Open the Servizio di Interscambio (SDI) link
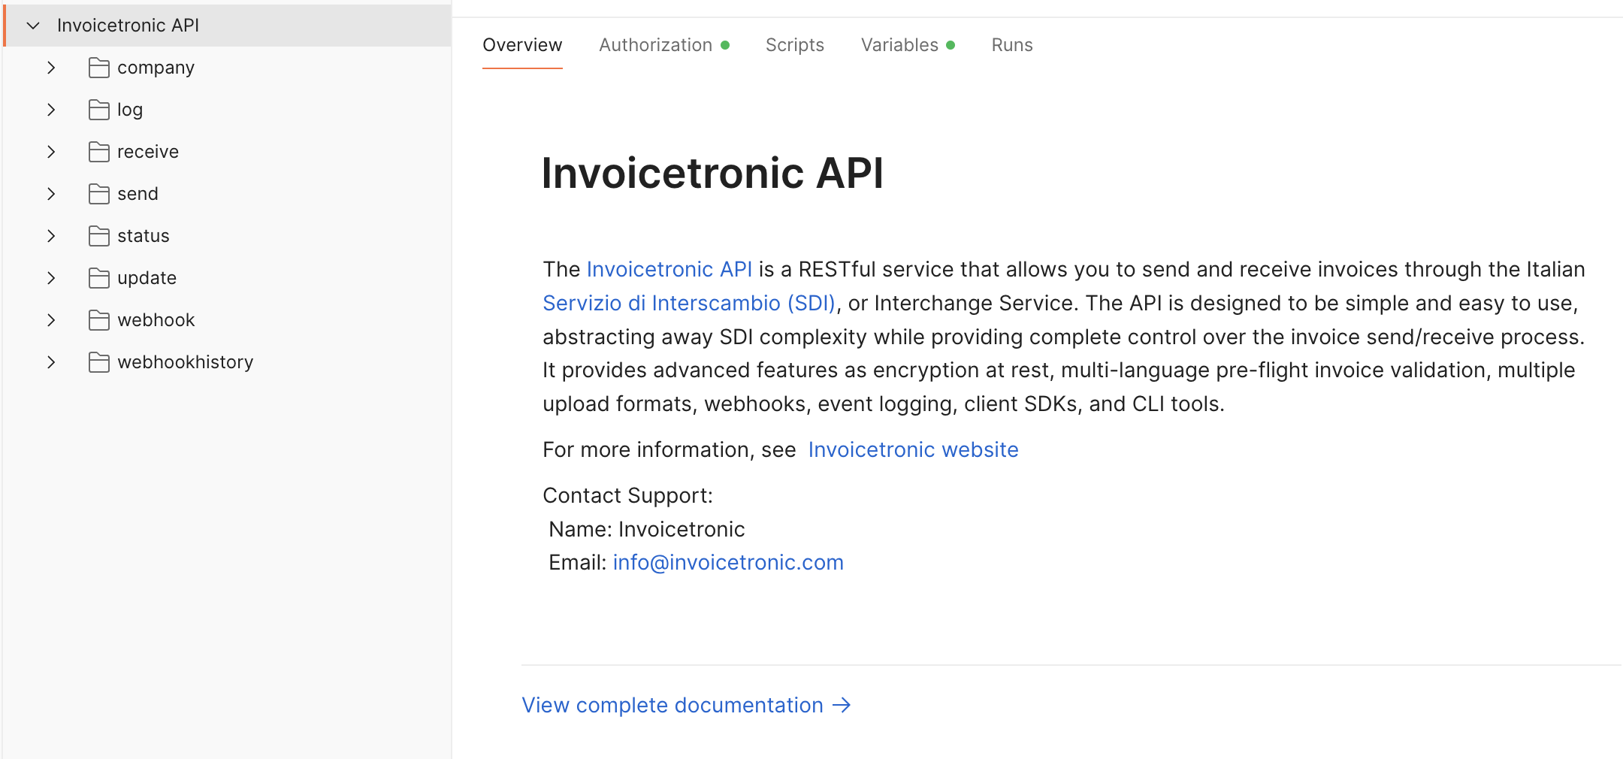Screen dimensions: 1623x759 click(x=688, y=303)
